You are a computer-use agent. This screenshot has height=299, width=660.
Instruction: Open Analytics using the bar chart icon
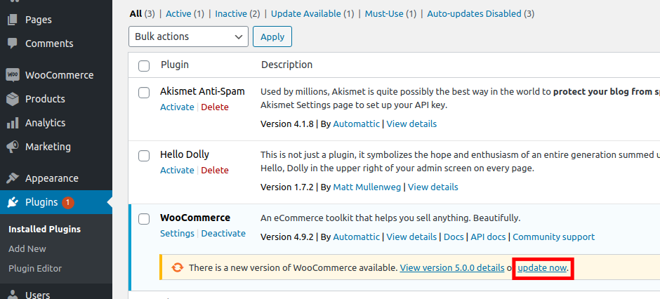(x=13, y=123)
